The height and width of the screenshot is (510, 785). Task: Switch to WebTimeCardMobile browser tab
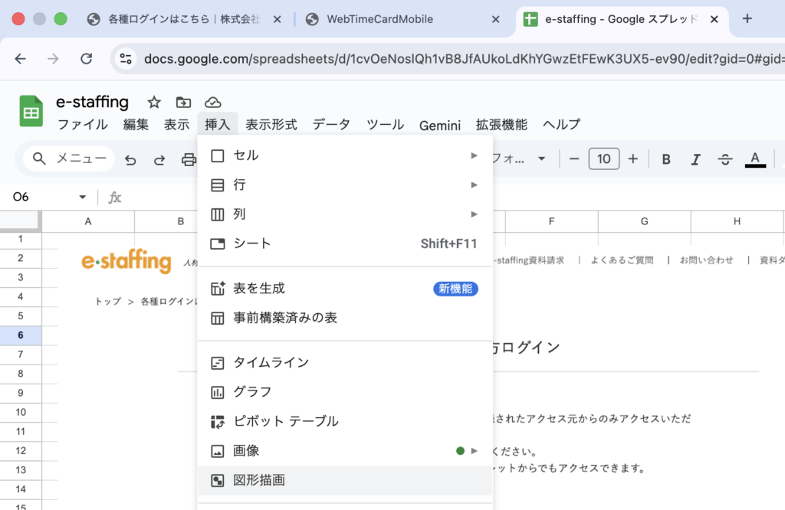click(x=379, y=19)
